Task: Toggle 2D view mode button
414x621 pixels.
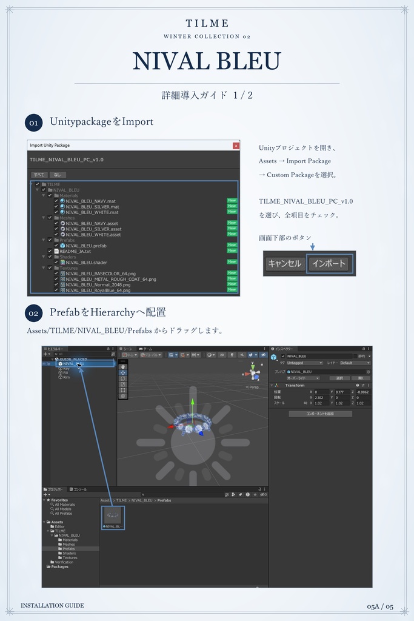Action: (x=222, y=355)
